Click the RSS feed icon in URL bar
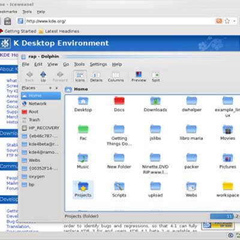The image size is (240, 240). 219,21
